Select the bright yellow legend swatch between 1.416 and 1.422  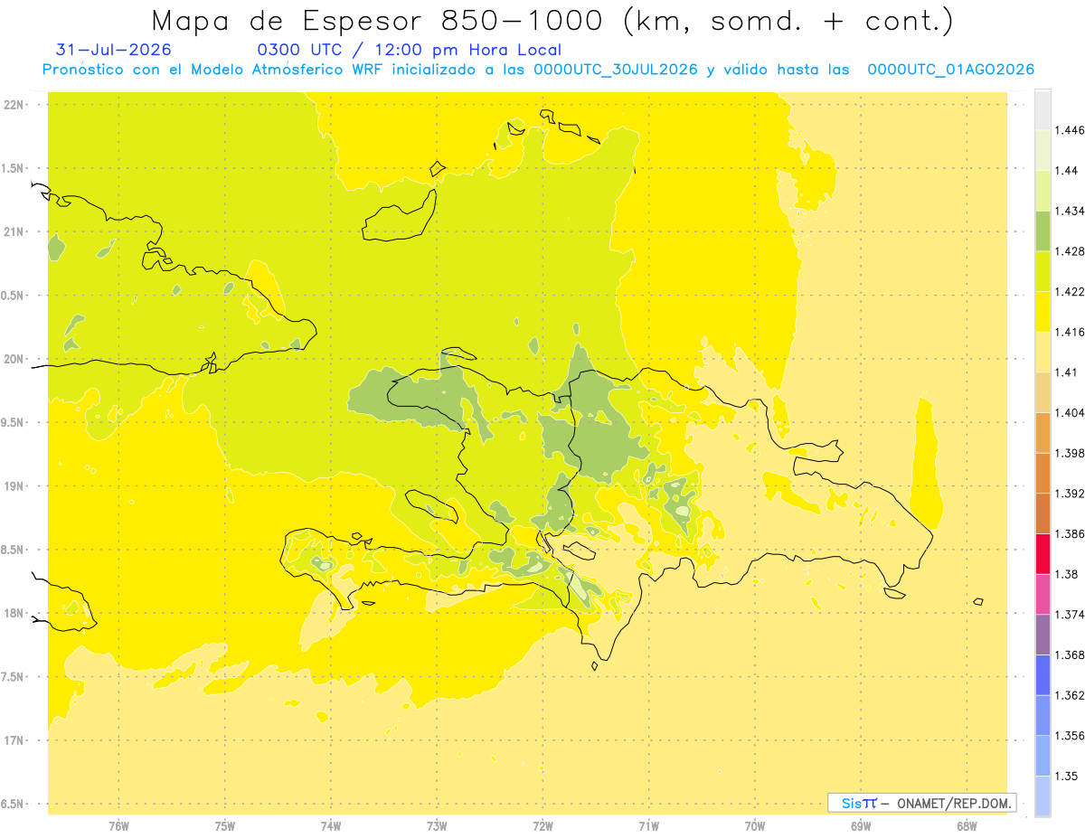tap(1043, 312)
